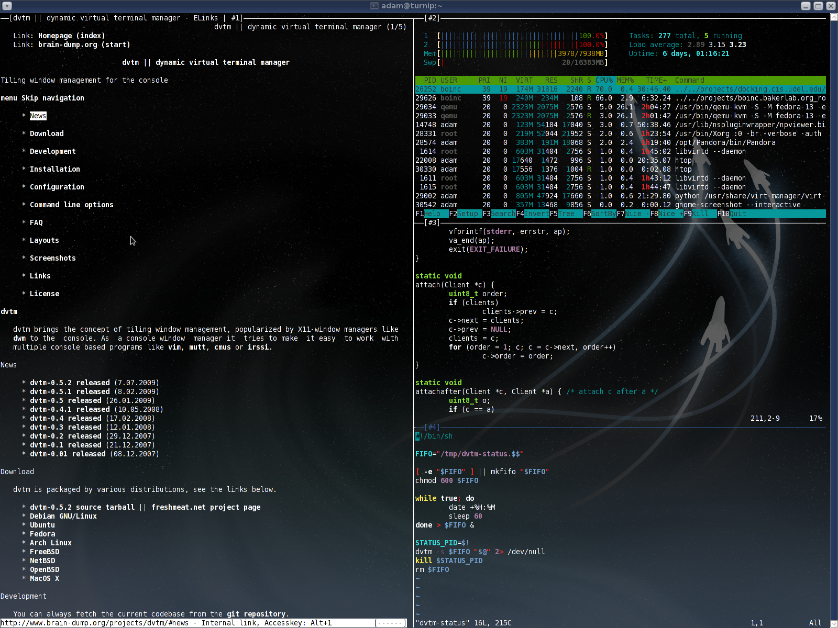
Task: Expand the Command line options section link
Action: click(x=71, y=205)
